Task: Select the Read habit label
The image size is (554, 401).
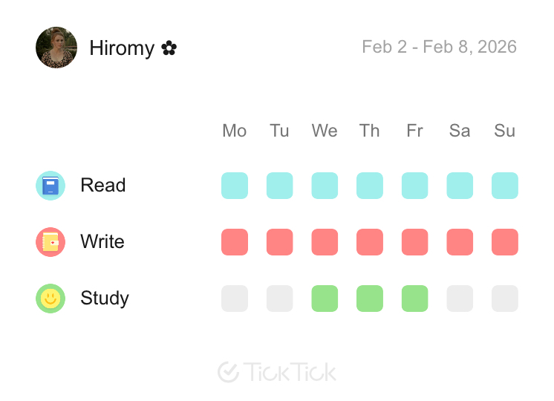Action: point(103,186)
